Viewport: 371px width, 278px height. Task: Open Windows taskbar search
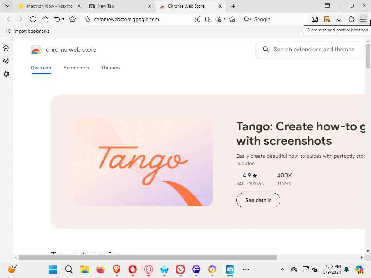pos(68,269)
